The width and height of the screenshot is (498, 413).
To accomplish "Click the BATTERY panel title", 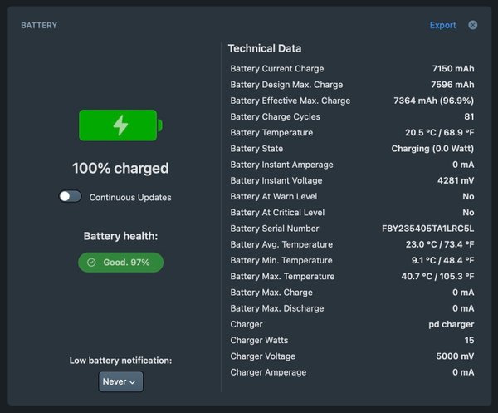I will [x=39, y=26].
